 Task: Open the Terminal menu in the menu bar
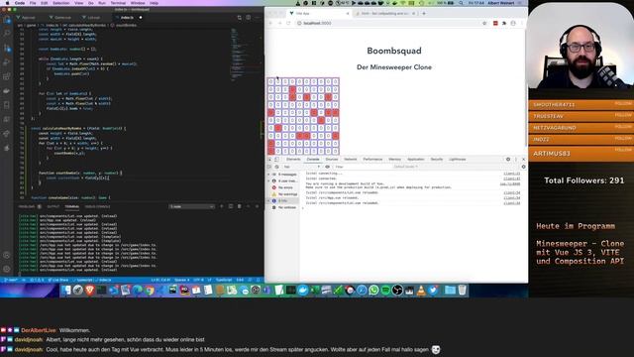(x=118, y=3)
